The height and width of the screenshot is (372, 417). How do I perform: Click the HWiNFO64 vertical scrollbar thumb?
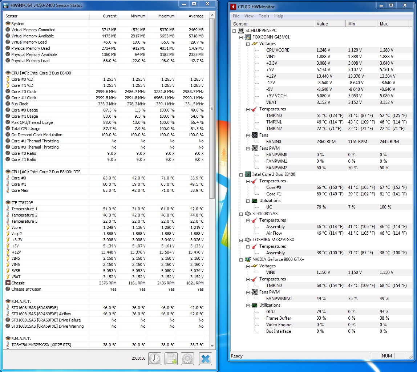point(212,109)
